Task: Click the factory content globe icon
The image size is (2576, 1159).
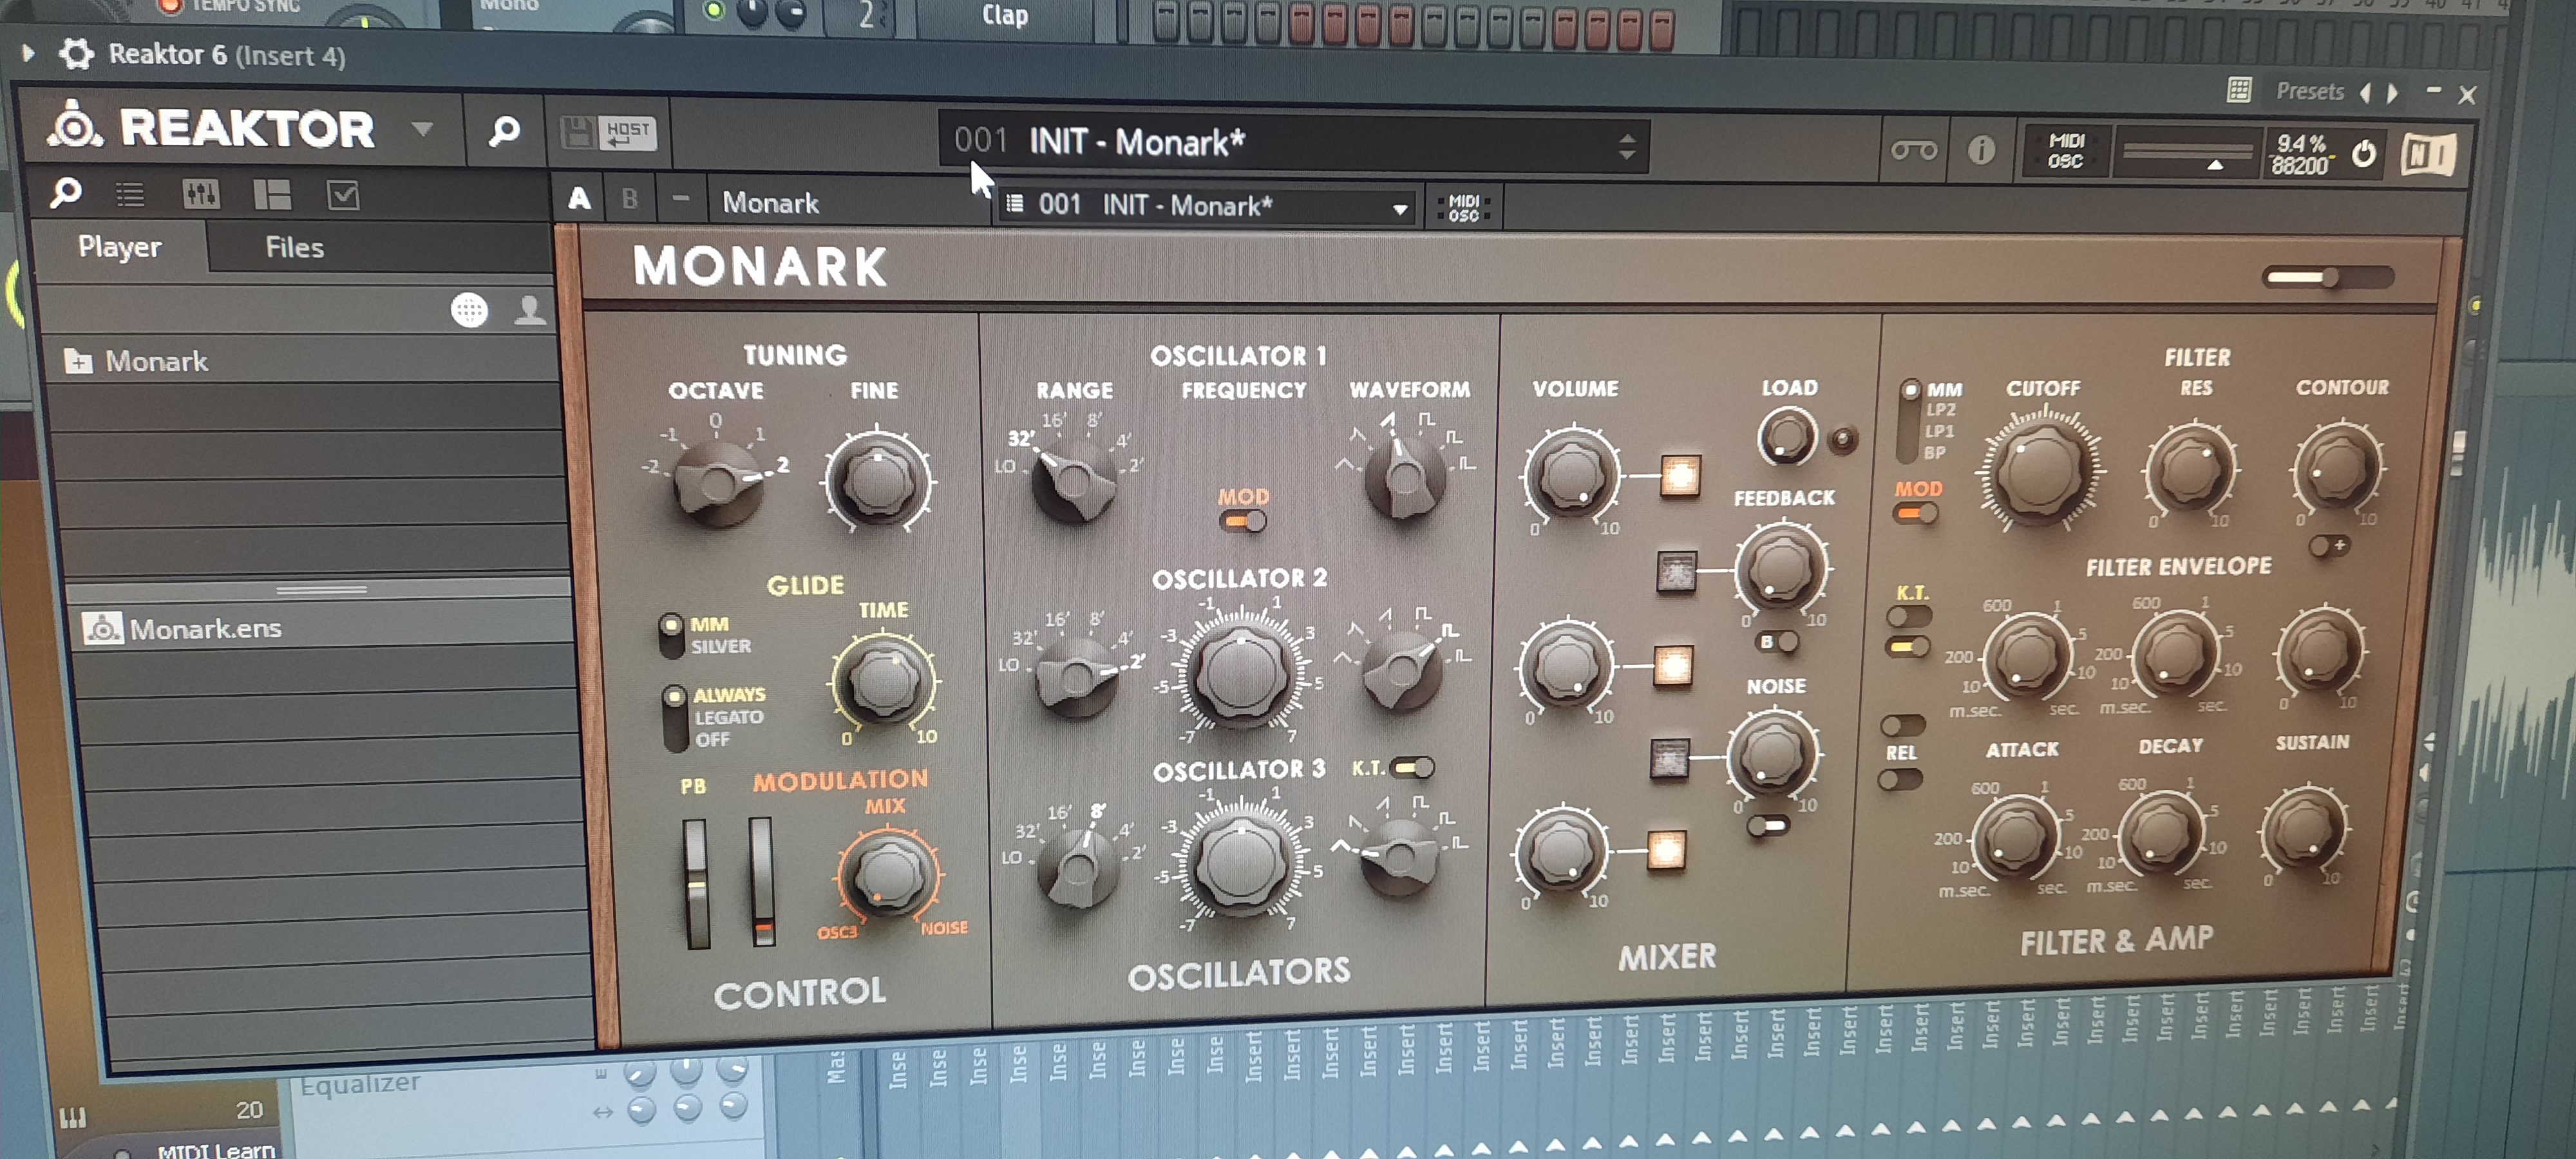Action: [469, 310]
